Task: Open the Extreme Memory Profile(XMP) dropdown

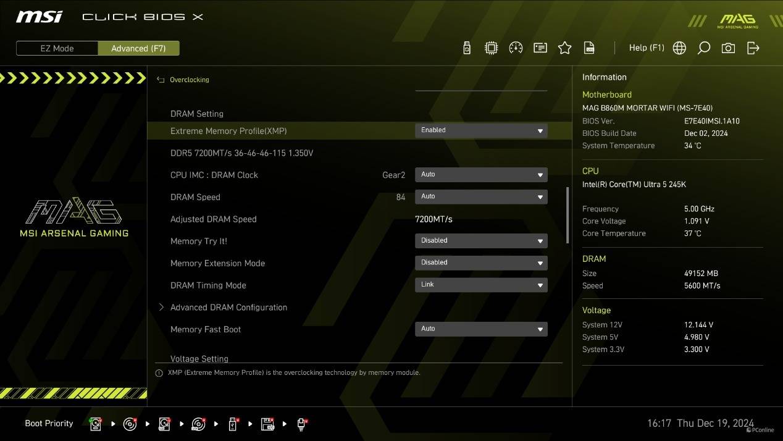Action: [480, 130]
